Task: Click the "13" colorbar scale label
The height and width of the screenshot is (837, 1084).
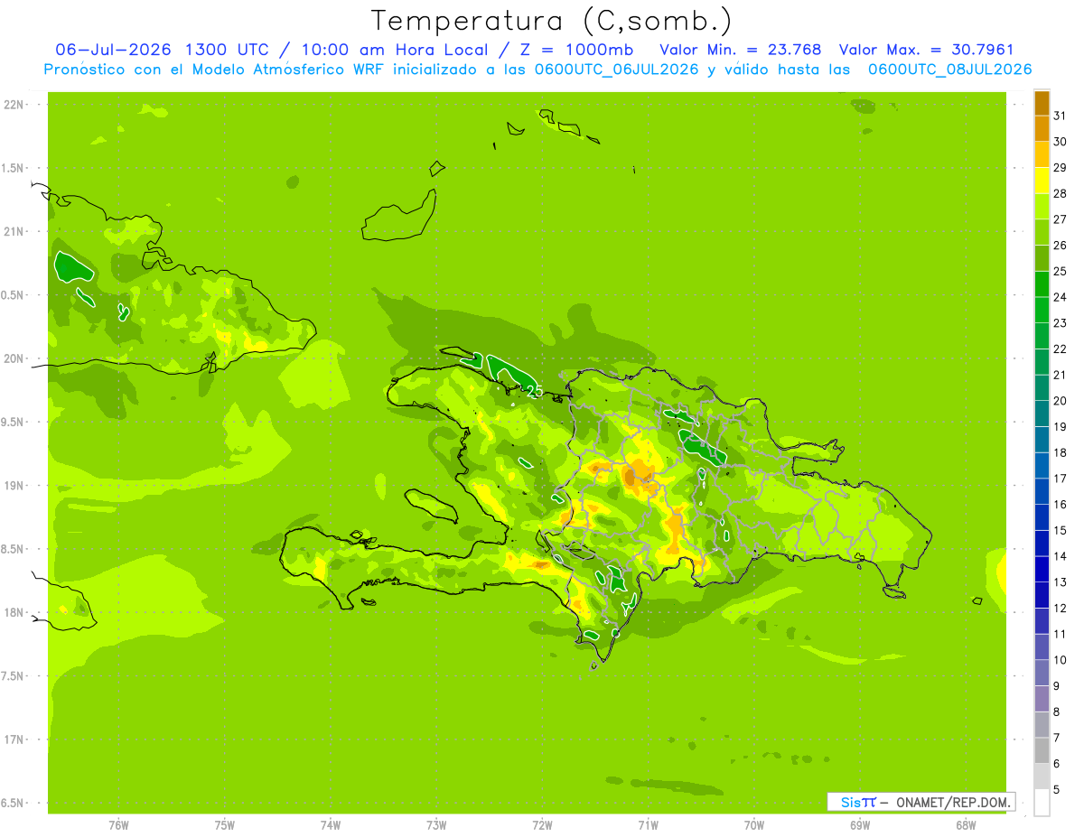Action: pyautogui.click(x=1060, y=582)
